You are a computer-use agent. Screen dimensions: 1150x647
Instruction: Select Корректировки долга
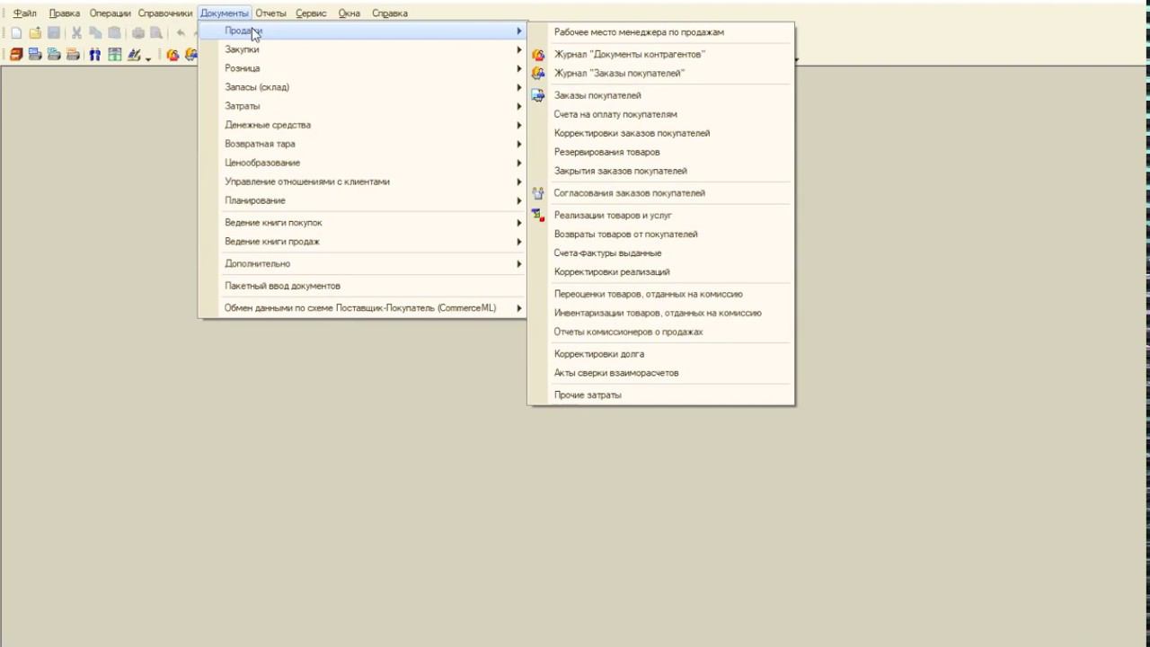[661, 354]
